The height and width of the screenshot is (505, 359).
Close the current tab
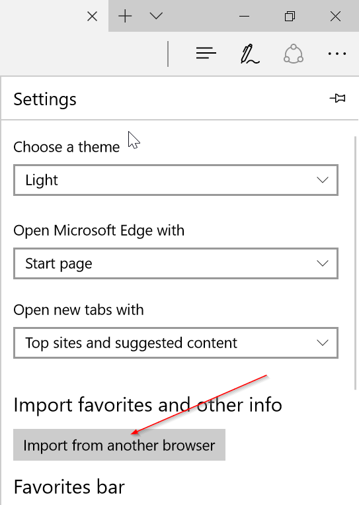click(x=92, y=16)
